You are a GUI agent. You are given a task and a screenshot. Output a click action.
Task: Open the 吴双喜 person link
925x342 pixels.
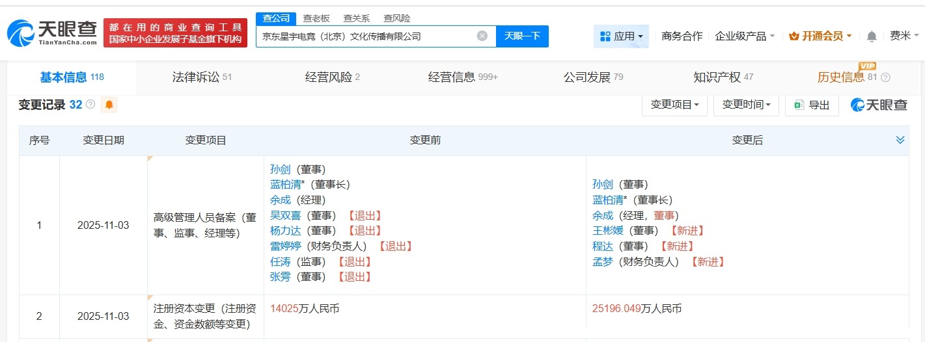click(x=286, y=215)
